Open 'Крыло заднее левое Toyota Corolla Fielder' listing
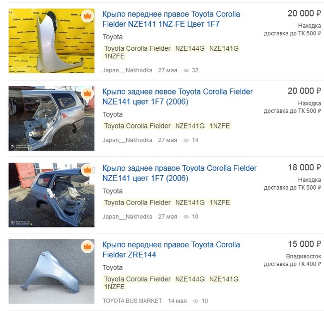This screenshot has height=311, width=324. 177,97
